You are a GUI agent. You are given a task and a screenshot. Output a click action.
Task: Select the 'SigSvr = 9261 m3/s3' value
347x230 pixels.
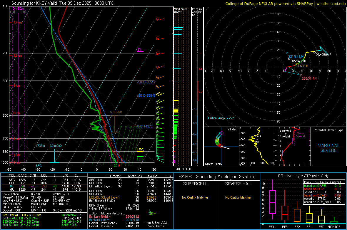tap(67, 210)
